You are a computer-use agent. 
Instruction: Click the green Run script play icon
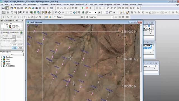point(83,8)
